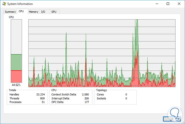This screenshot has width=185, height=124.
Task: Click the OK button
Action: point(172,119)
